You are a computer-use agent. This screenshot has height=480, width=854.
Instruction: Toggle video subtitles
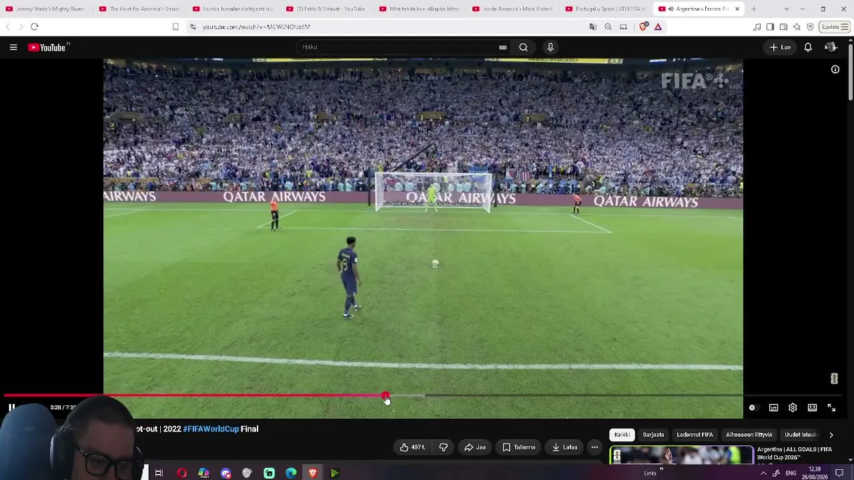point(773,408)
